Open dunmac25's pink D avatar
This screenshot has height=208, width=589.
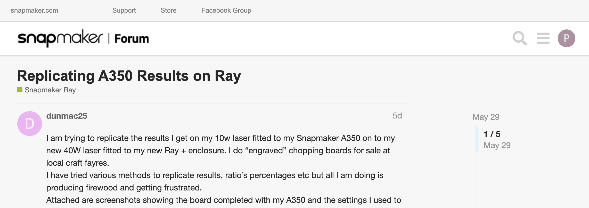click(30, 124)
